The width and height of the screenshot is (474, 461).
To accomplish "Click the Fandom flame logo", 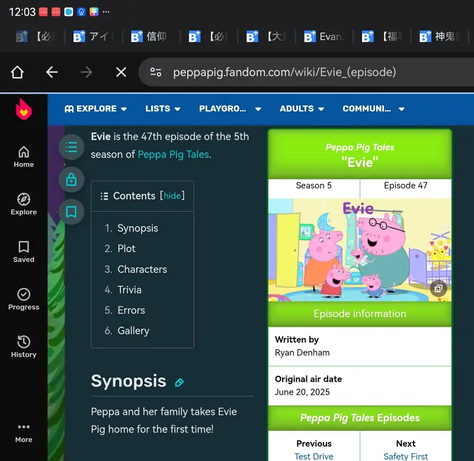I will point(24,109).
